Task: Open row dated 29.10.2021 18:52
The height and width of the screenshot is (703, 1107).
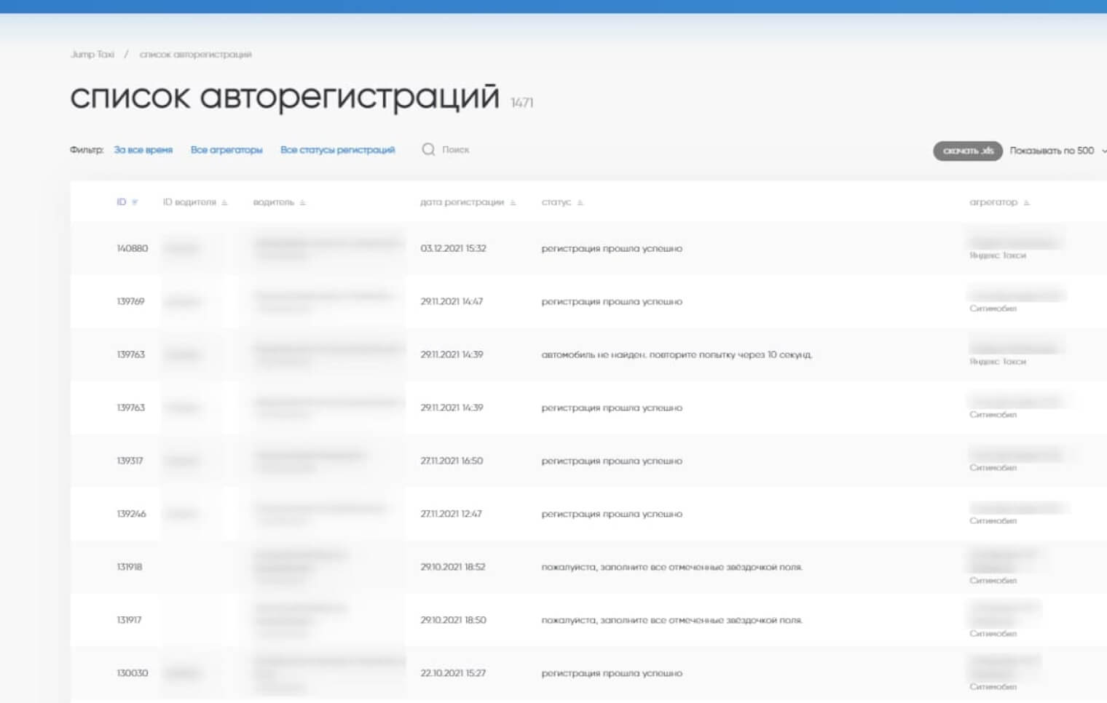Action: click(452, 567)
